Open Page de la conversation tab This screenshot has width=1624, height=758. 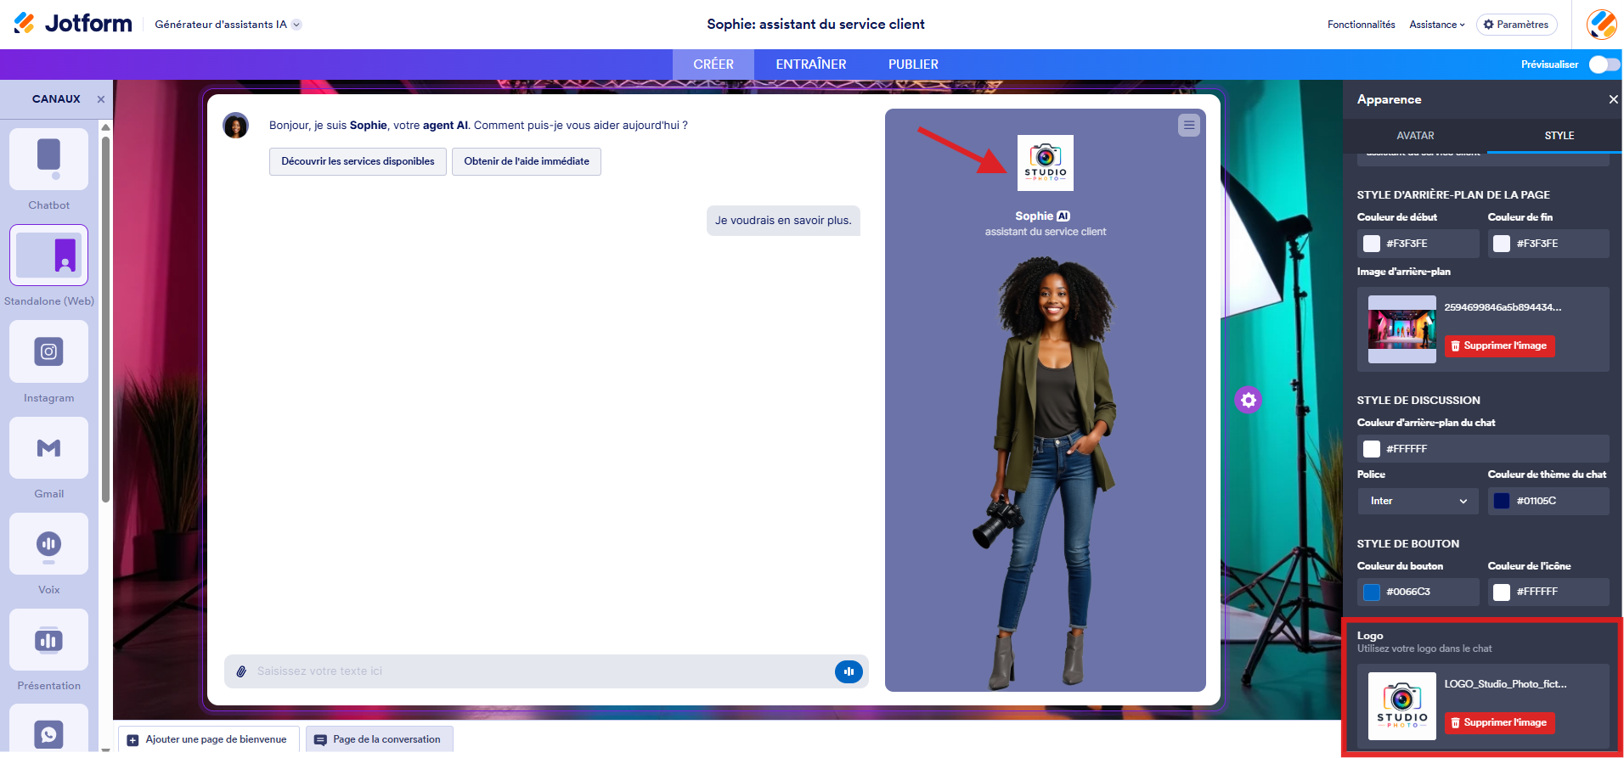[x=379, y=739]
